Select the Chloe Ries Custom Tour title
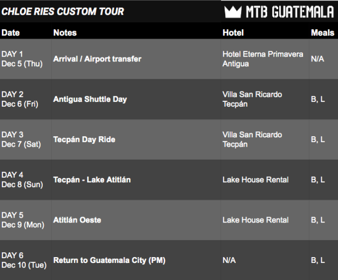This screenshot has height=280, width=338. [x=63, y=11]
